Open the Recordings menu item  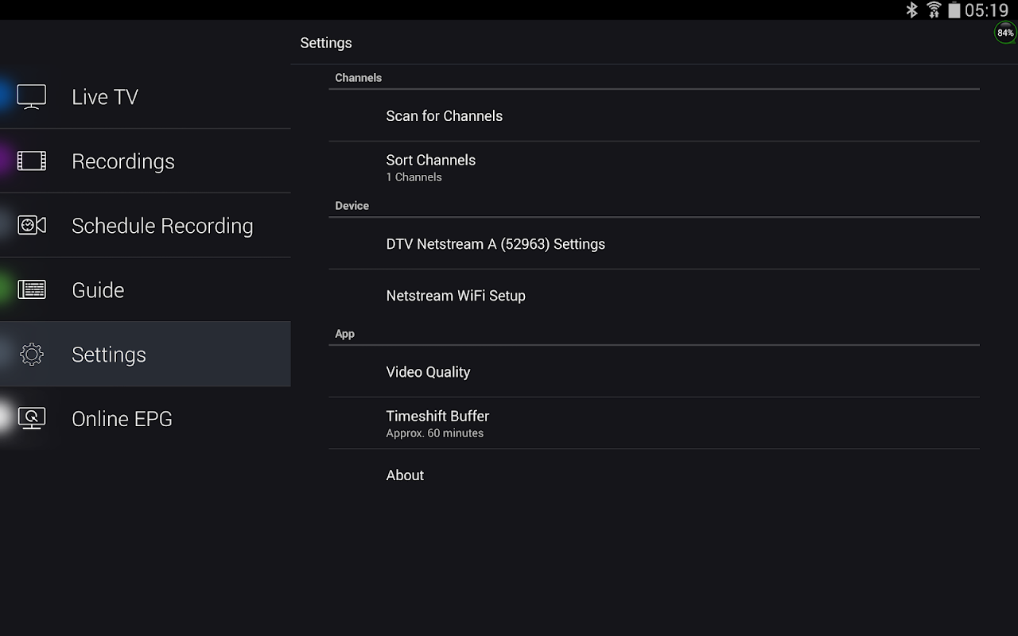tap(123, 161)
